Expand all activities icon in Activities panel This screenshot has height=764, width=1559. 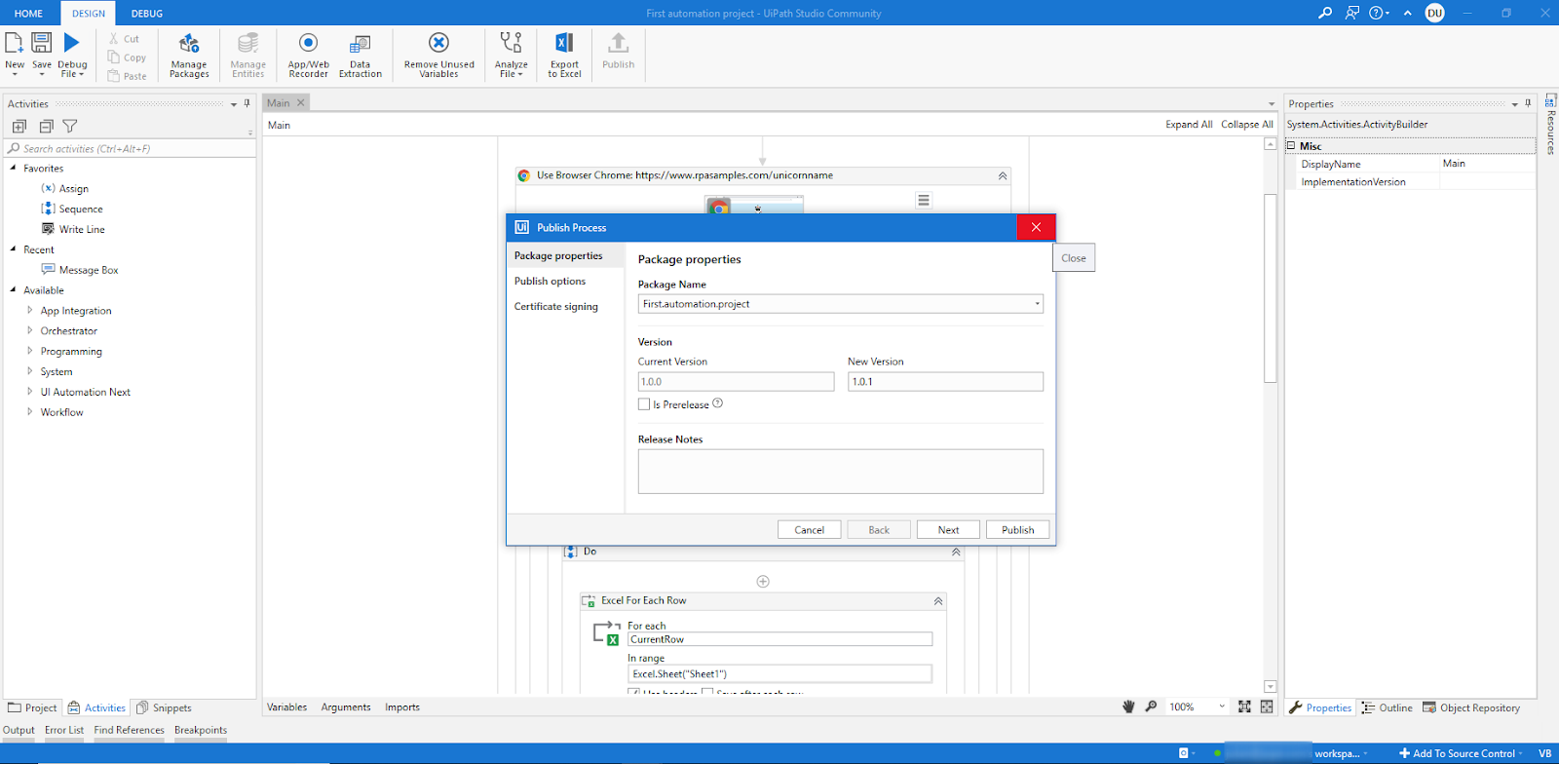pyautogui.click(x=19, y=127)
